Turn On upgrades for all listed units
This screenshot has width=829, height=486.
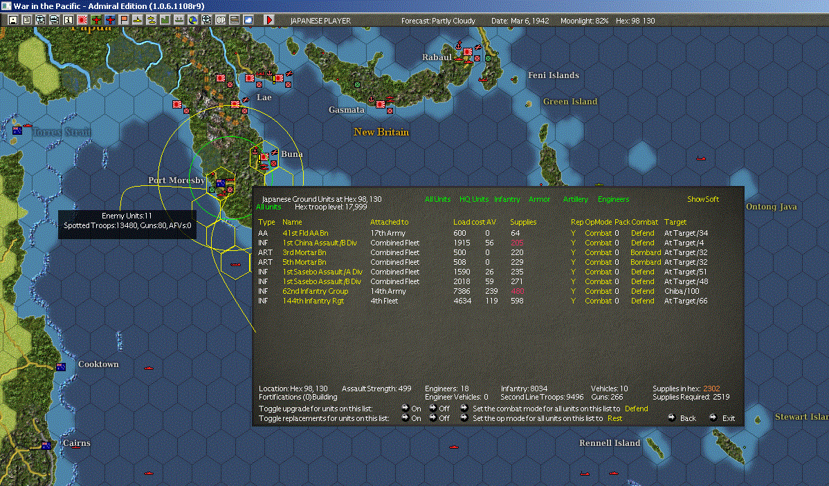(x=406, y=409)
